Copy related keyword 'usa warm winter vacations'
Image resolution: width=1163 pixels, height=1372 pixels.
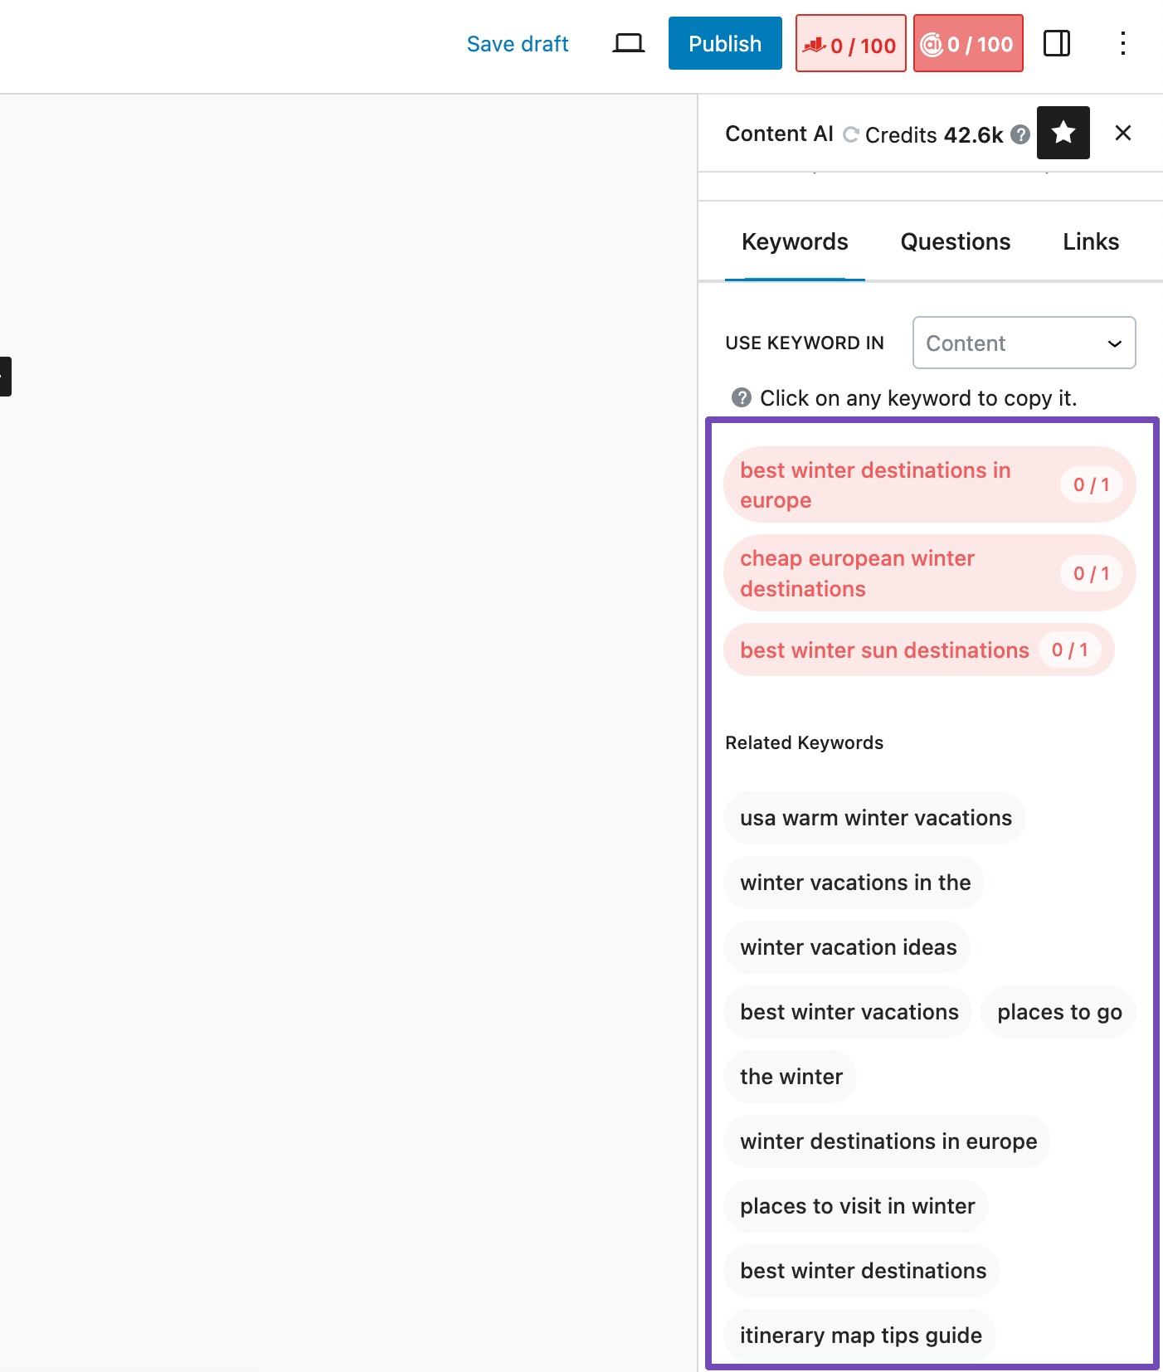pos(875,818)
